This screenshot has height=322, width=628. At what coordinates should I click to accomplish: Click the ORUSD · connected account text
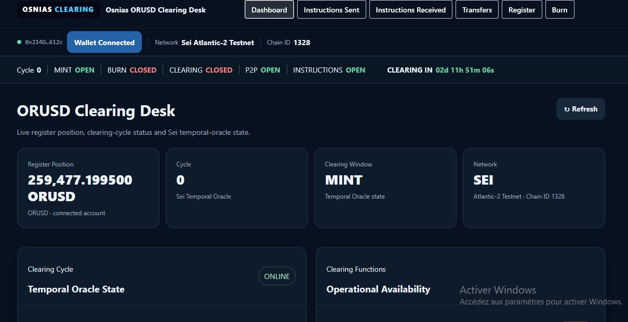pos(66,213)
